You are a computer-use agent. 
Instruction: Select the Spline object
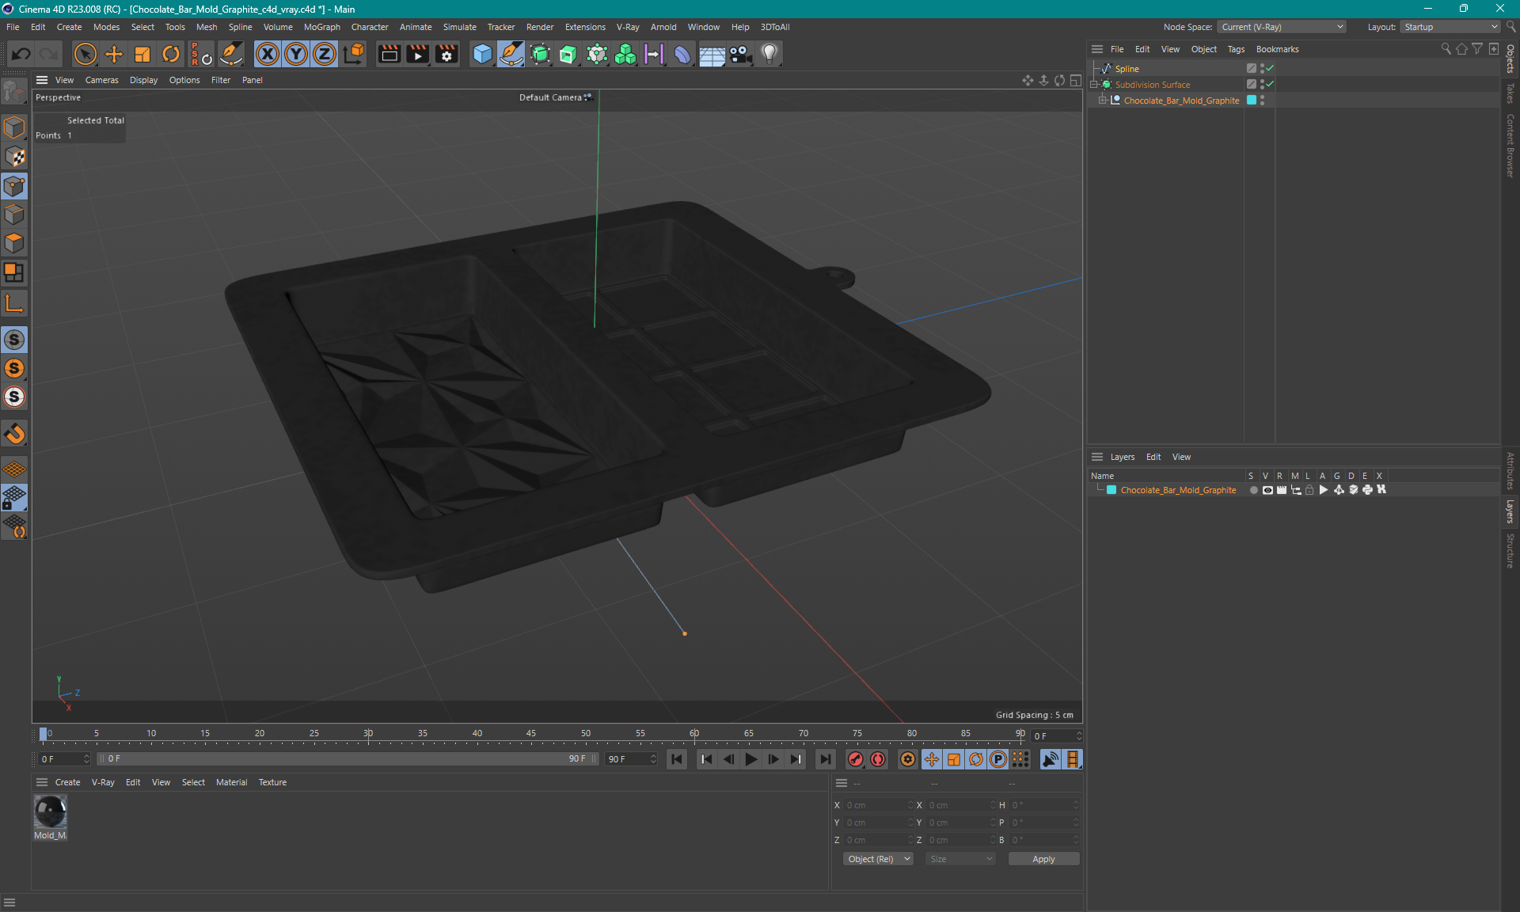pyautogui.click(x=1127, y=69)
